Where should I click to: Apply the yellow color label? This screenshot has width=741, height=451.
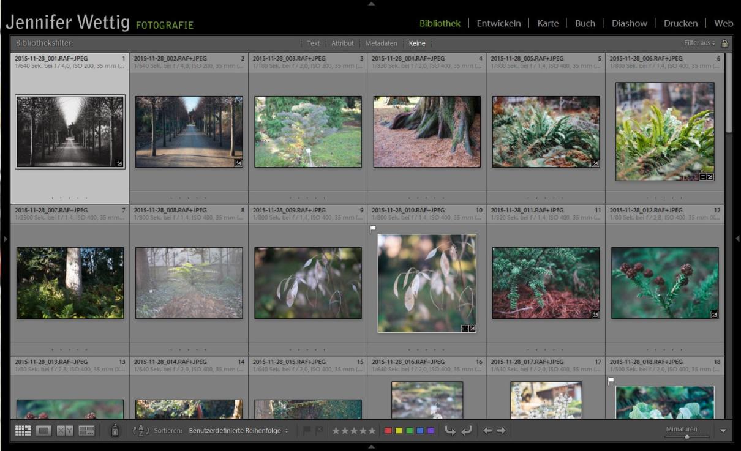[399, 431]
